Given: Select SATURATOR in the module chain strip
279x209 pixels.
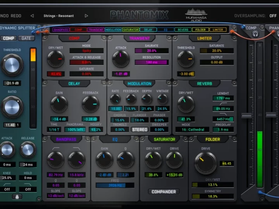Looking at the screenshot, I should click(131, 30).
